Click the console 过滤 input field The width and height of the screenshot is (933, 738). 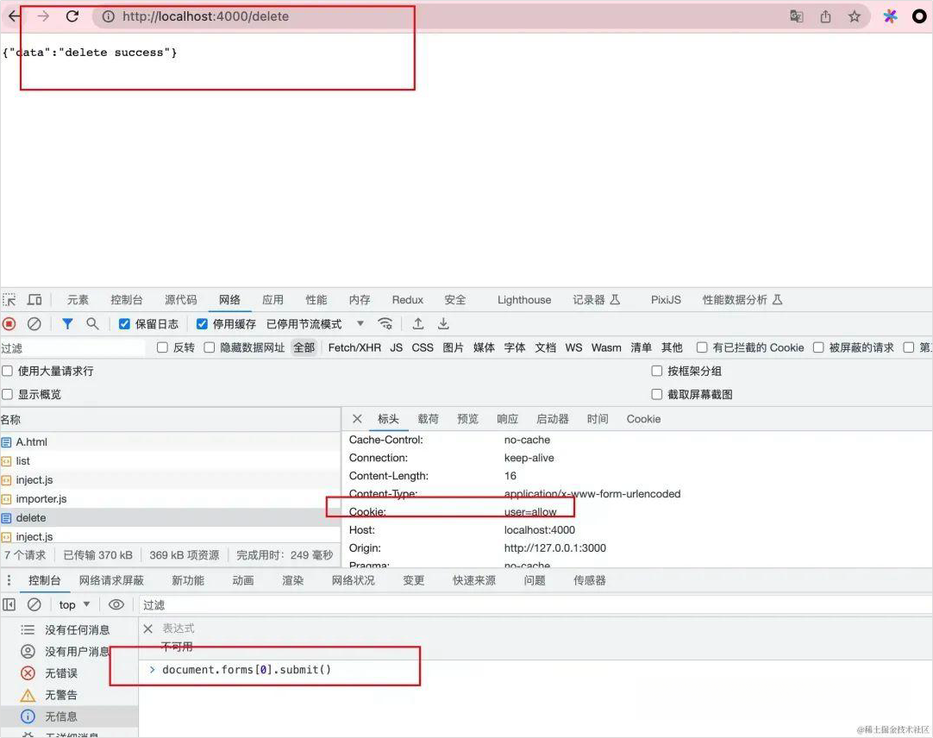click(535, 604)
